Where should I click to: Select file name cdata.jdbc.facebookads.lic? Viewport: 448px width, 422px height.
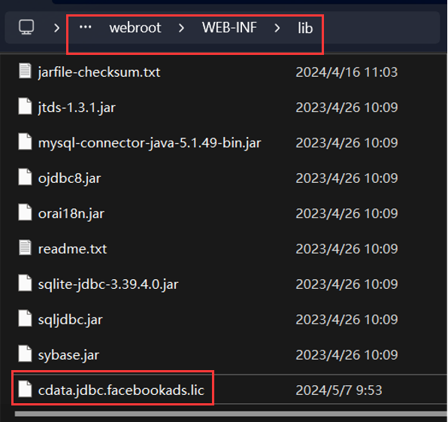point(121,390)
